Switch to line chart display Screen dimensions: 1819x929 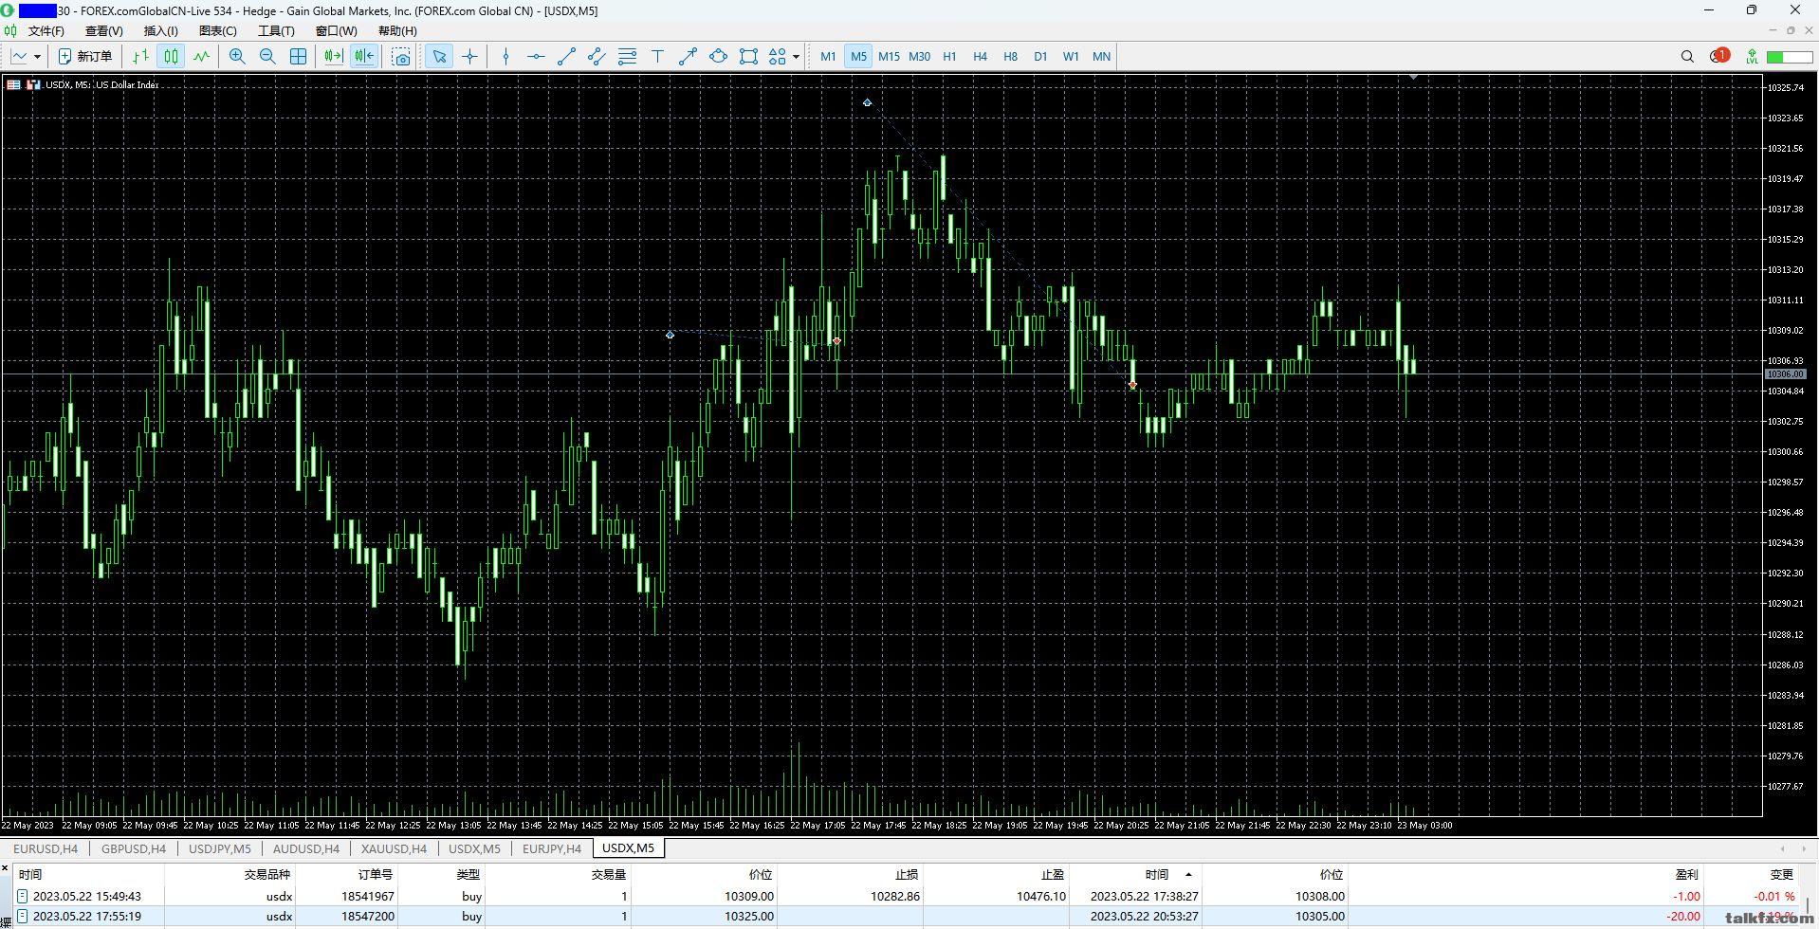201,57
